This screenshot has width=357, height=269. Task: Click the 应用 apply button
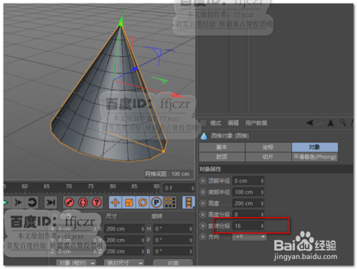click(173, 263)
